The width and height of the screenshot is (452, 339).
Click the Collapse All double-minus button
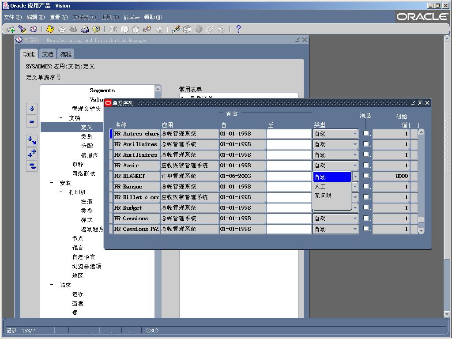click(32, 166)
